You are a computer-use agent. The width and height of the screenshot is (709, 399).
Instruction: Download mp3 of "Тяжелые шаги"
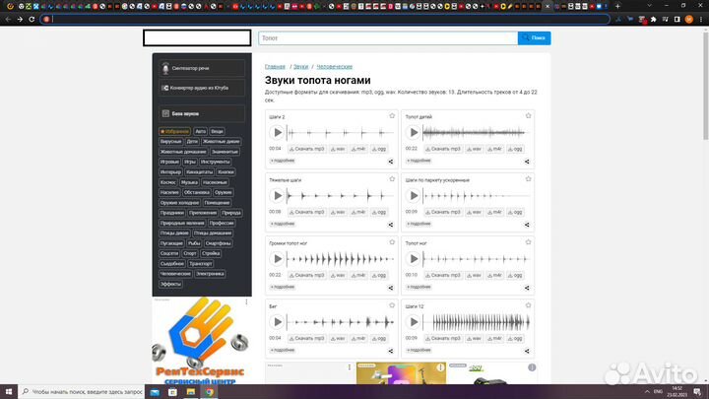click(x=306, y=212)
